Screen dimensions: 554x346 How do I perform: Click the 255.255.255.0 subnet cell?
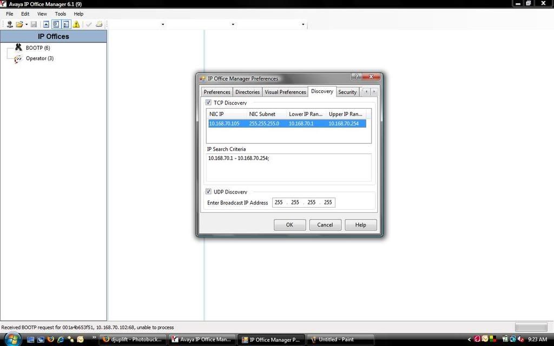pyautogui.click(x=264, y=124)
